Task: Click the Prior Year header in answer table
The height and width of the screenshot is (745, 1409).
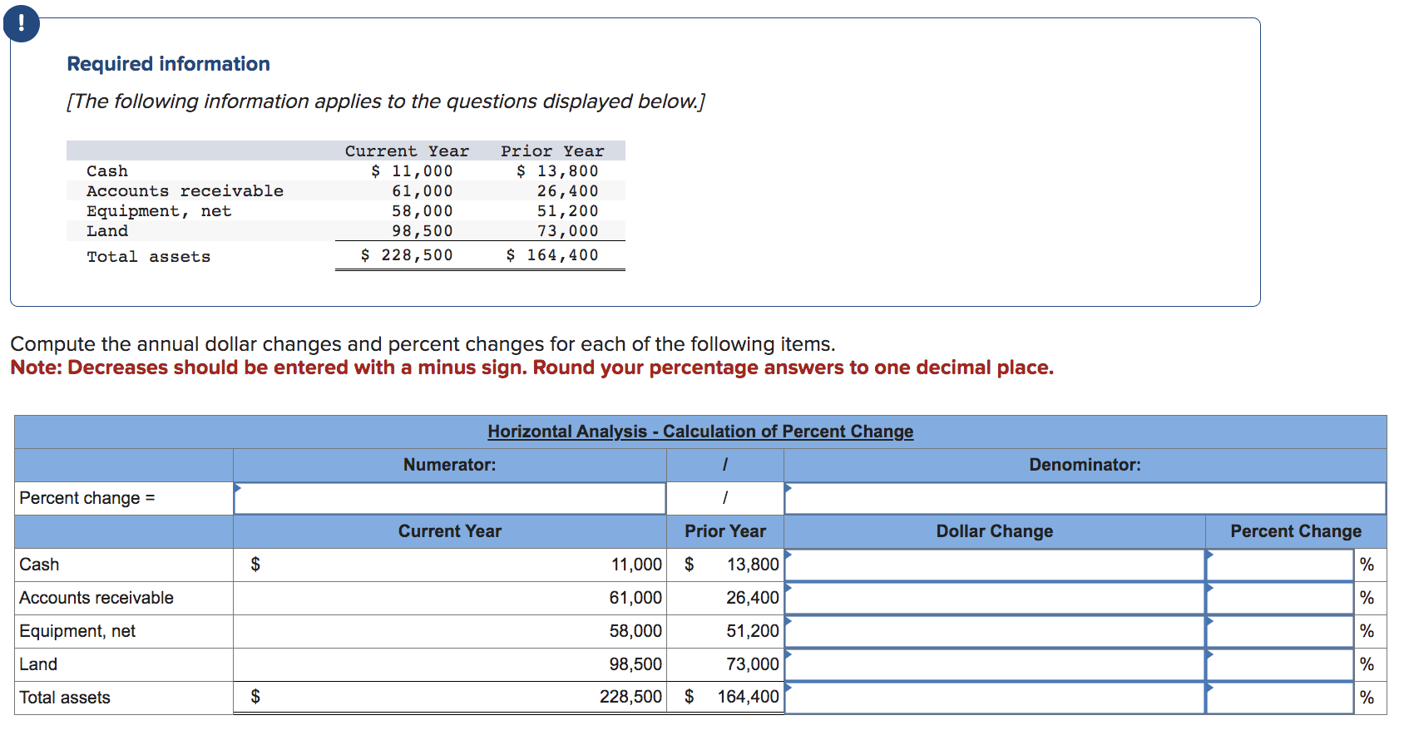Action: pyautogui.click(x=725, y=531)
